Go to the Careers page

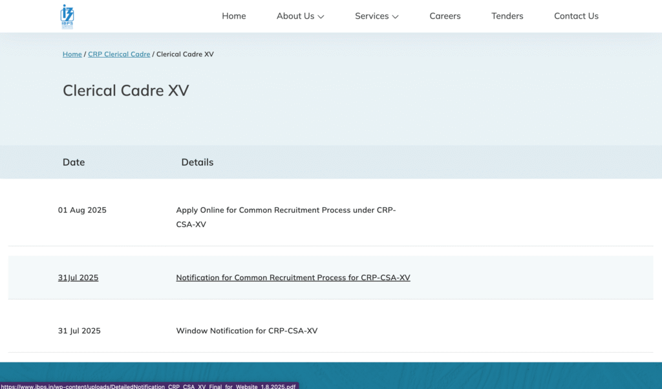445,16
